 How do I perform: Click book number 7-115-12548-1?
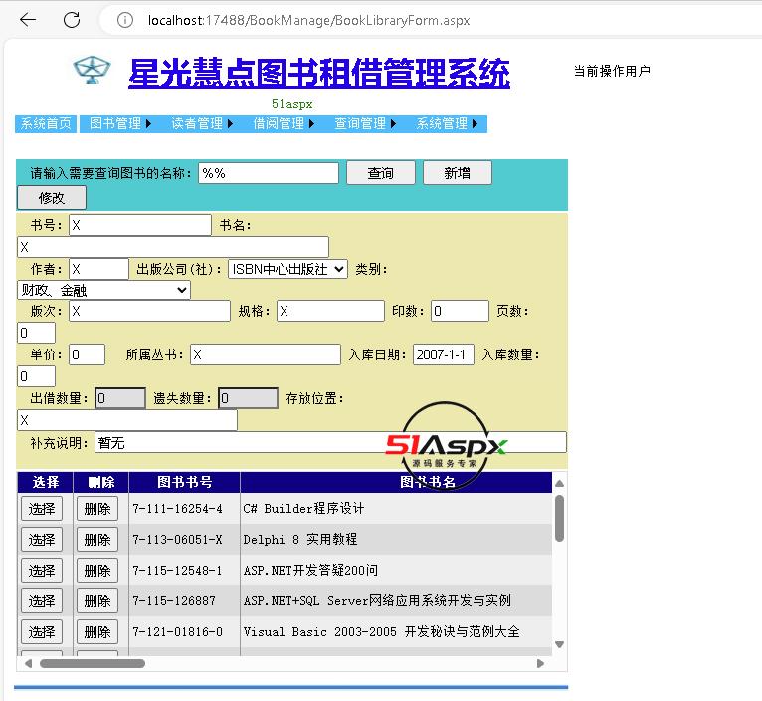coord(177,571)
